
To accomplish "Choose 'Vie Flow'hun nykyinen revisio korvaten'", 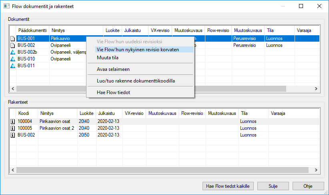I will pos(138,49).
